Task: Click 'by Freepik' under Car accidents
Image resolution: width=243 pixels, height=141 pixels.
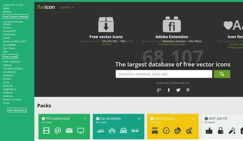Action: (101, 122)
